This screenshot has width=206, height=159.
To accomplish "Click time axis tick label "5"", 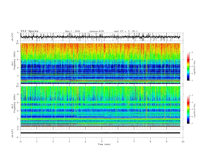I will click(102, 142).
